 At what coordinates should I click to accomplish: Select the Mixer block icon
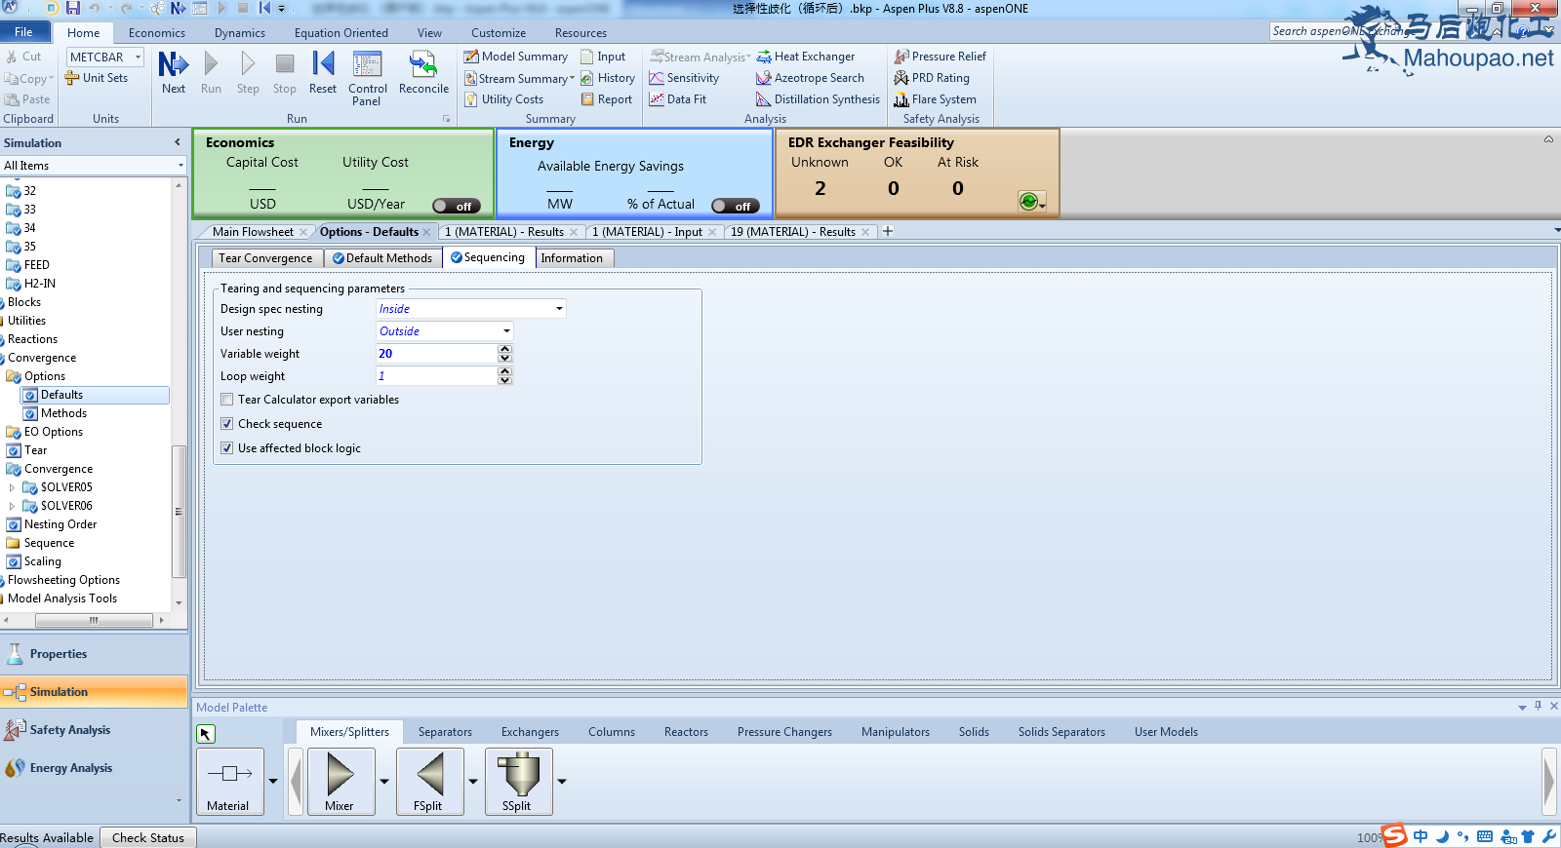point(340,782)
